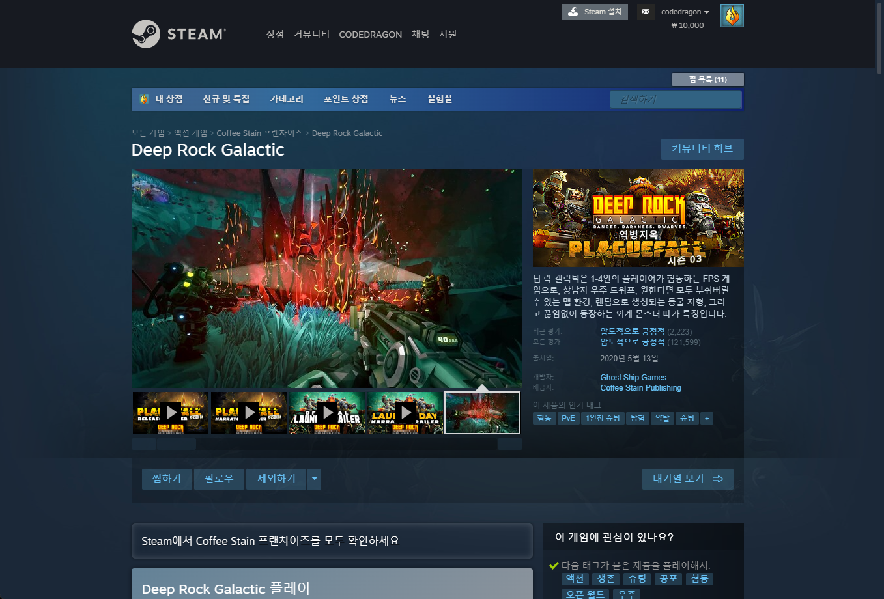Open Coffee Stain Publishing publisher link

[x=641, y=388]
